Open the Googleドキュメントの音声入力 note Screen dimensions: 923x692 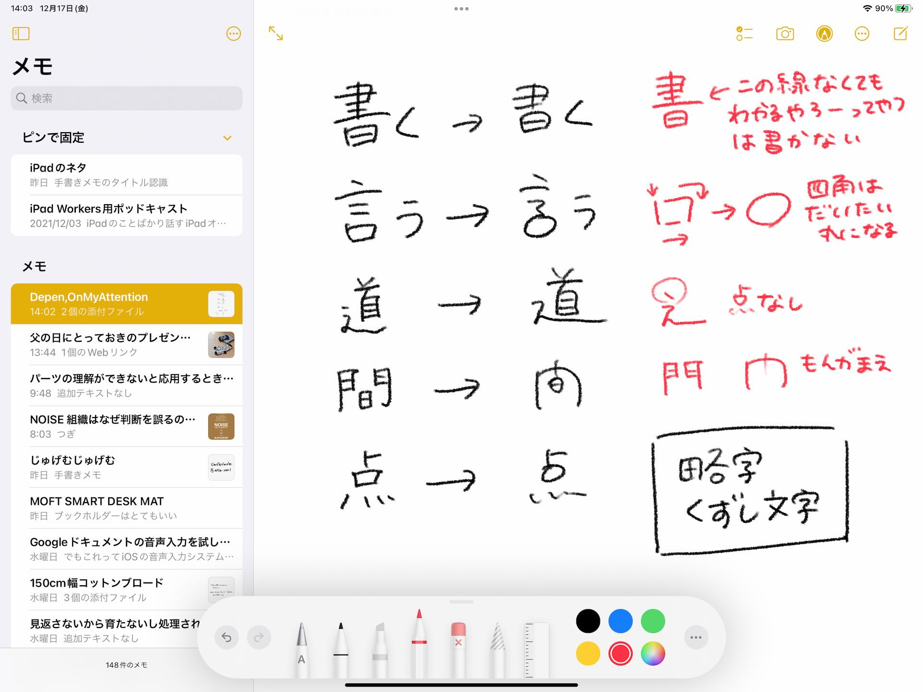(x=126, y=549)
